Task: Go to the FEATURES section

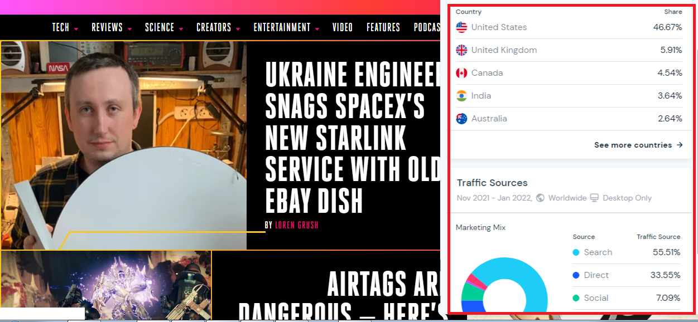Action: pyautogui.click(x=383, y=27)
